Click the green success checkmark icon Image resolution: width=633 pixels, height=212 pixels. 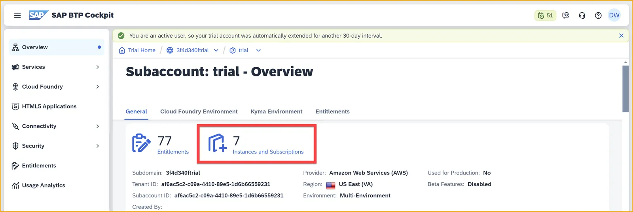121,36
